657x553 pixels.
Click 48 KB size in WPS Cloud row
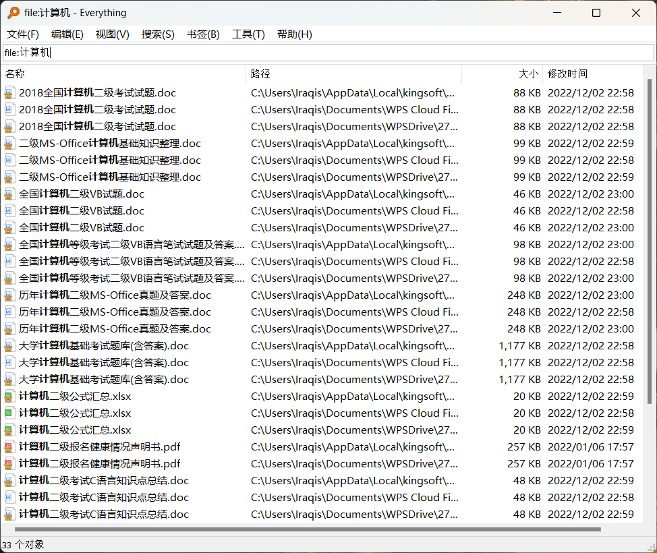click(x=527, y=498)
